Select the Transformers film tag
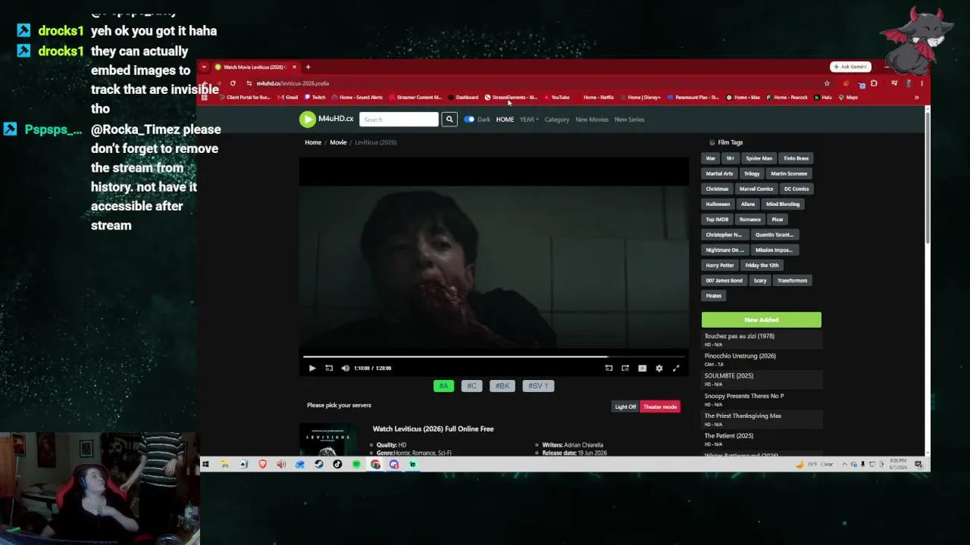Image resolution: width=970 pixels, height=545 pixels. (x=792, y=280)
